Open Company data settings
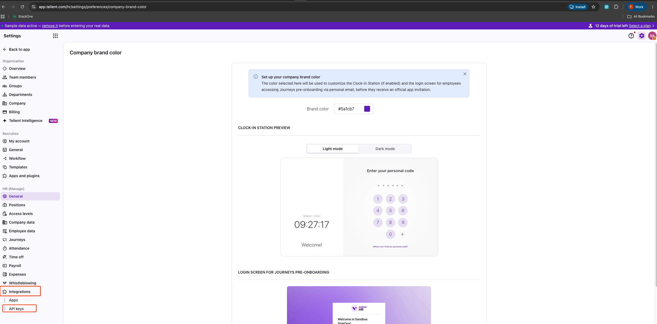The height and width of the screenshot is (324, 657). [x=30, y=222]
